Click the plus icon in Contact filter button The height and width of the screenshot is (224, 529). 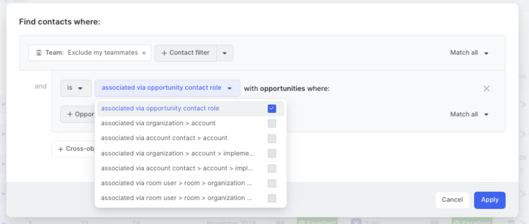coord(164,53)
